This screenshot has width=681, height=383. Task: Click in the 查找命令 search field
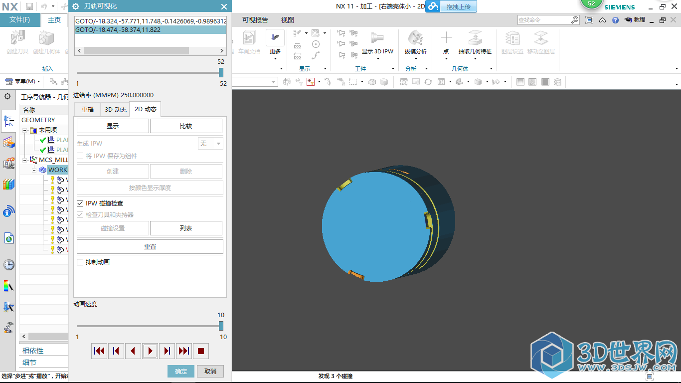[543, 20]
